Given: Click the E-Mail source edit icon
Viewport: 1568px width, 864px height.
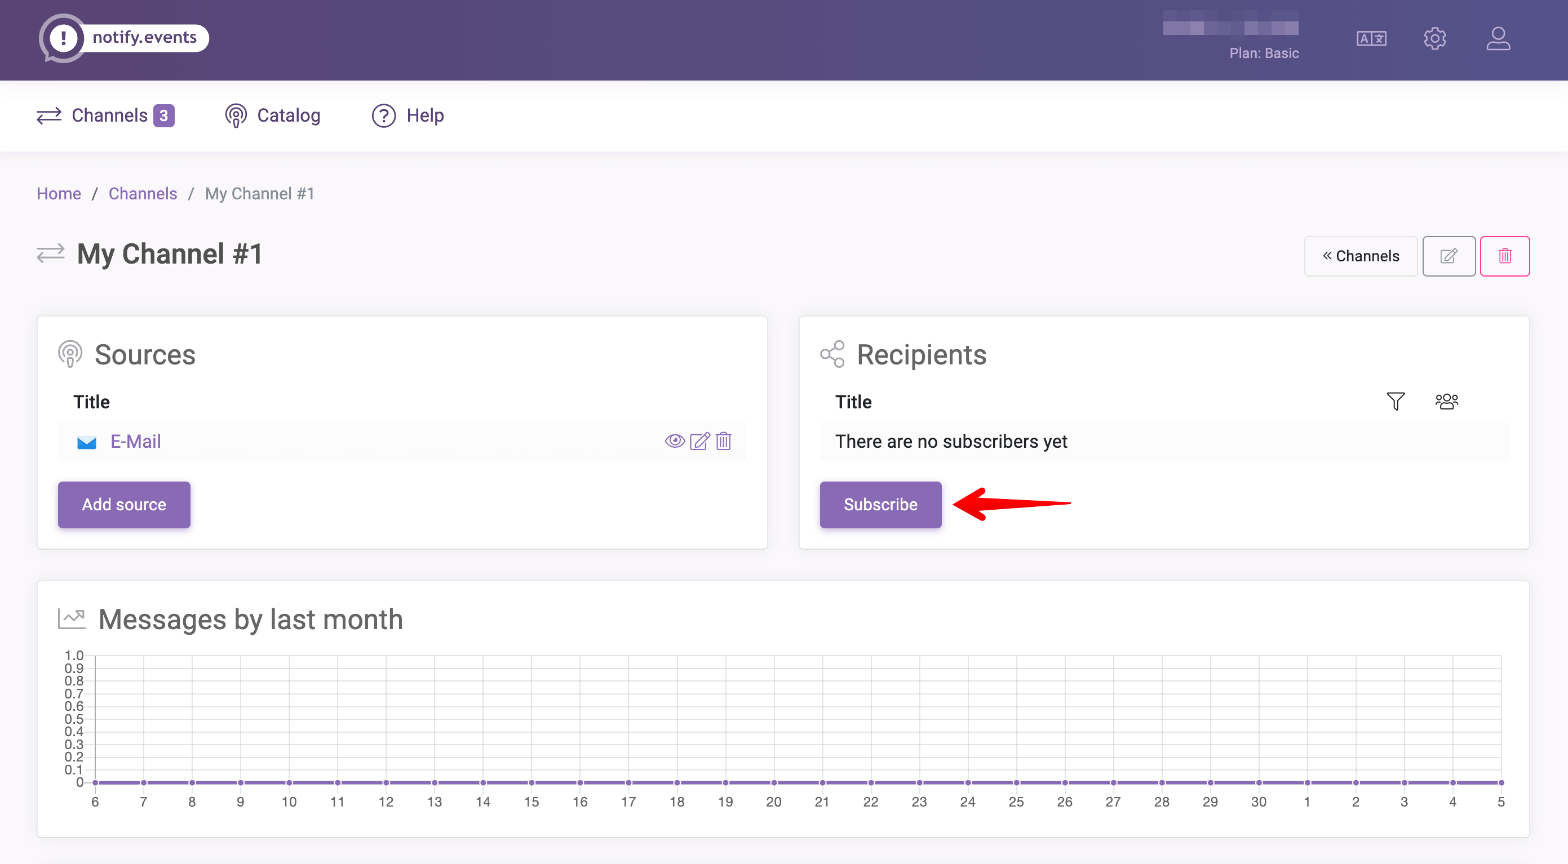Looking at the screenshot, I should (699, 439).
